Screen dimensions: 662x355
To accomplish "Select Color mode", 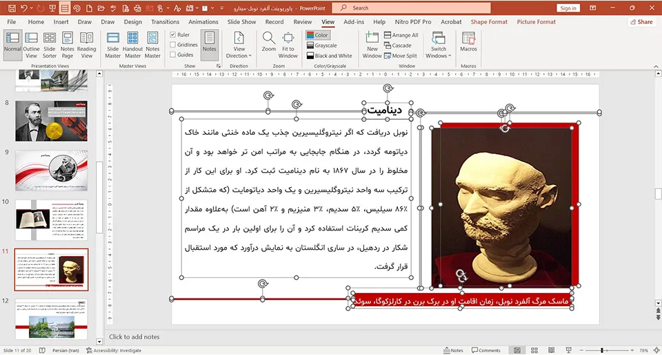I will click(x=317, y=35).
